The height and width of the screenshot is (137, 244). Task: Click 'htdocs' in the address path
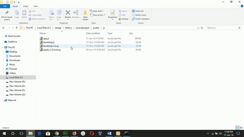click(69, 28)
